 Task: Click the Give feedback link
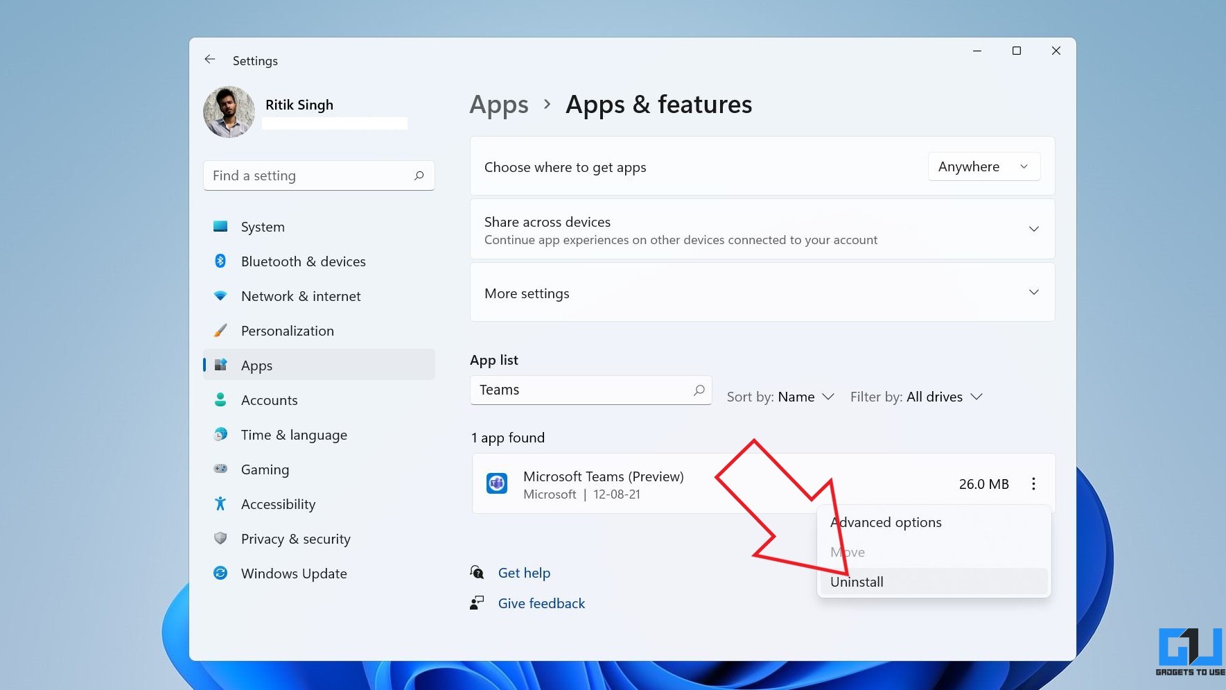point(541,603)
